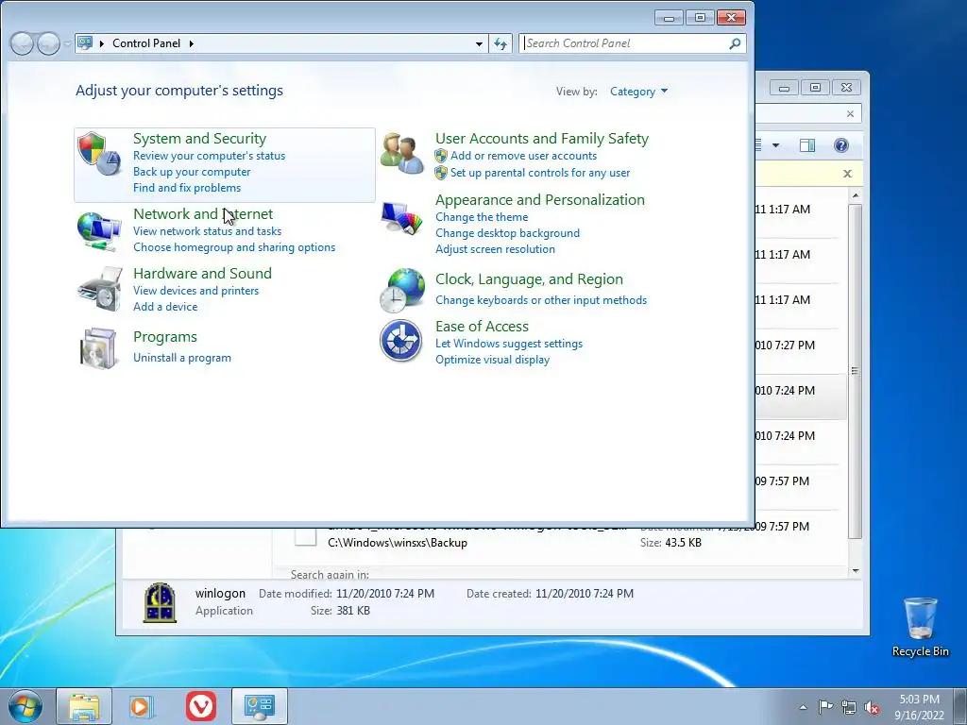Click the Control Panel icon in address bar
The height and width of the screenshot is (725, 967).
click(x=85, y=43)
